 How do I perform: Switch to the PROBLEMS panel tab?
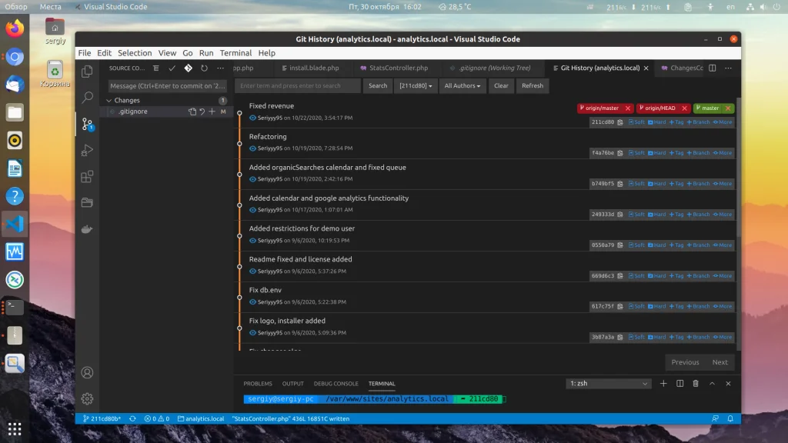(x=258, y=384)
